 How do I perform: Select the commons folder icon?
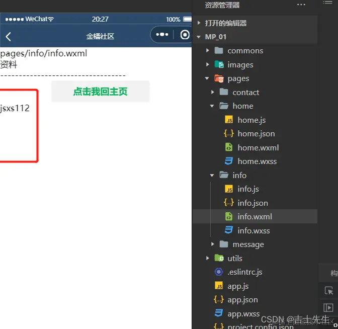[x=219, y=50]
